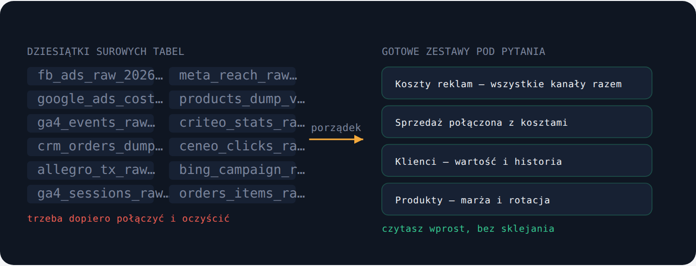This screenshot has height=266, width=696.
Task: Click the allegro_tx_raw table chip
Action: 90,170
